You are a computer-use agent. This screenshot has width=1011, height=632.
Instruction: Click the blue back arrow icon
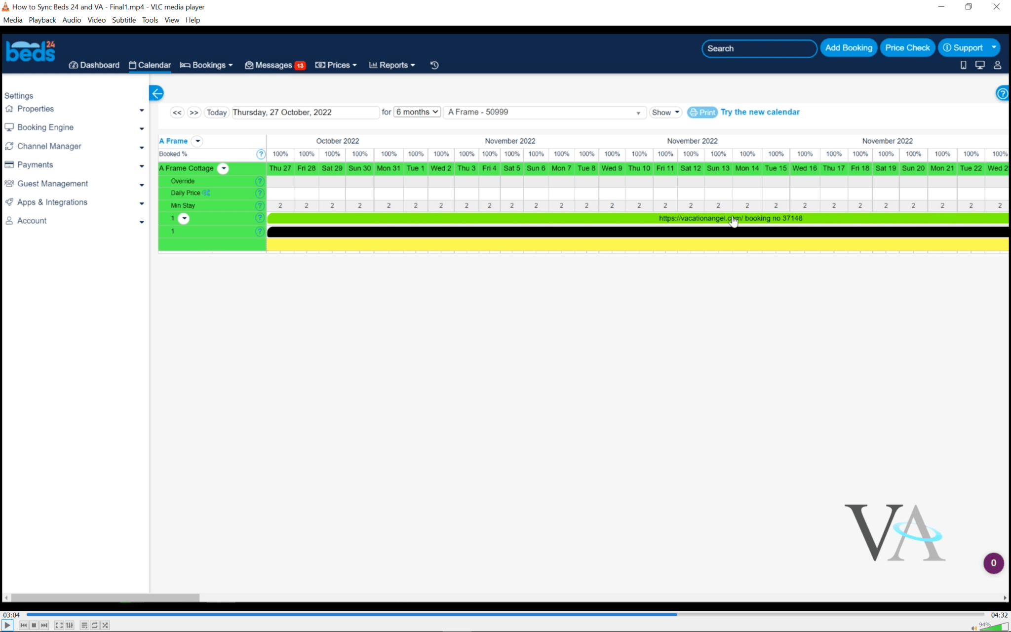156,93
